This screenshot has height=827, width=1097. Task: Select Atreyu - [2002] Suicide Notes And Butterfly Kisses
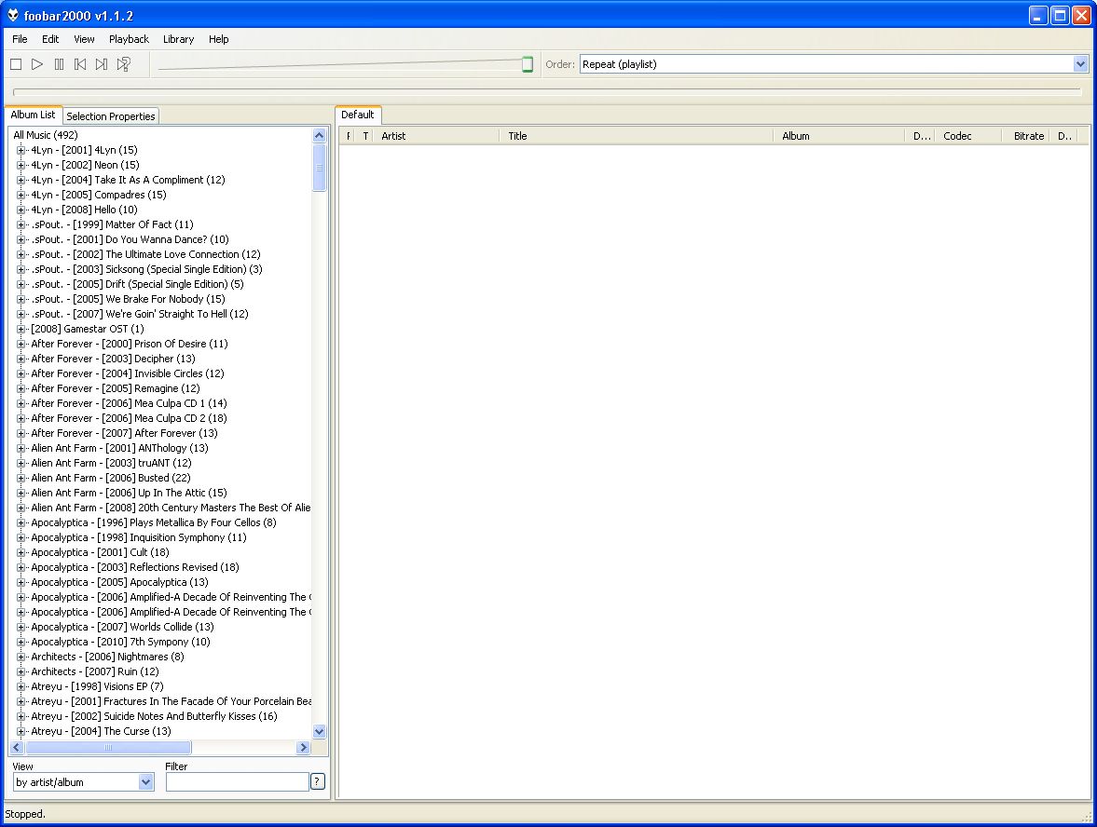154,716
